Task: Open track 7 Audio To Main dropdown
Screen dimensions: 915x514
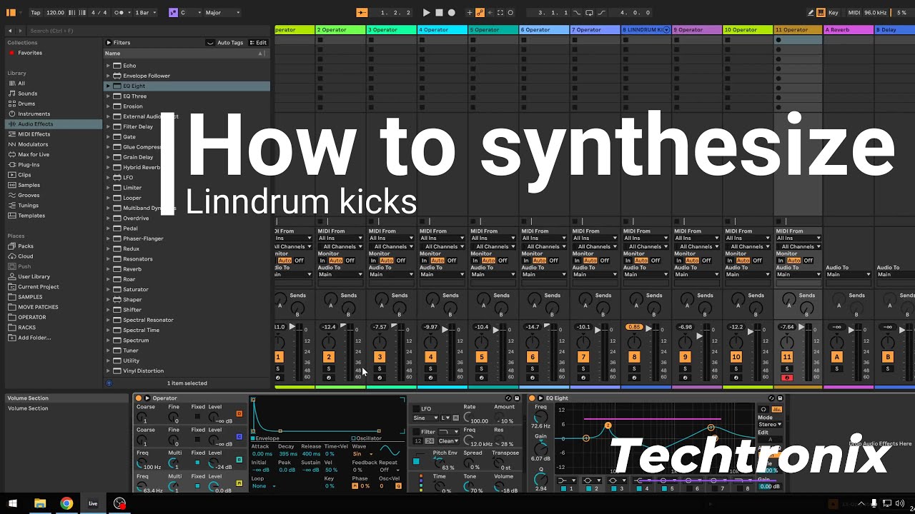Action: [x=595, y=274]
